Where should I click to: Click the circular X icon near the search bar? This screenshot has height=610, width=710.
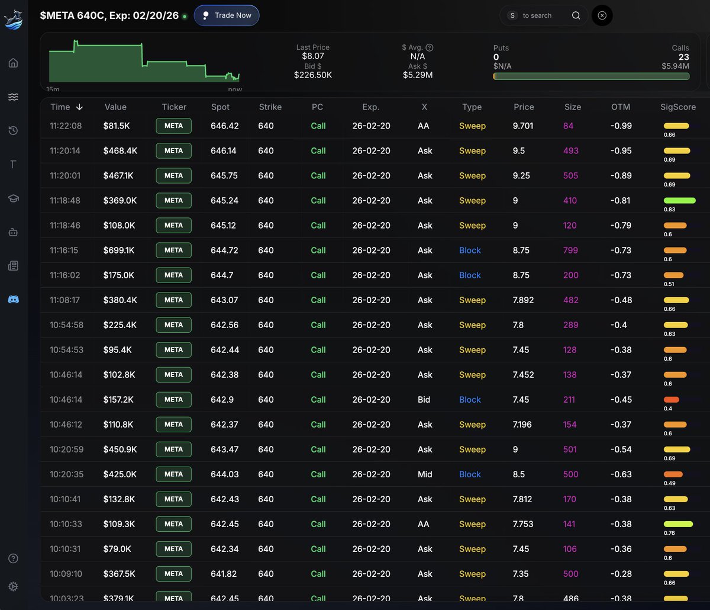click(x=602, y=15)
